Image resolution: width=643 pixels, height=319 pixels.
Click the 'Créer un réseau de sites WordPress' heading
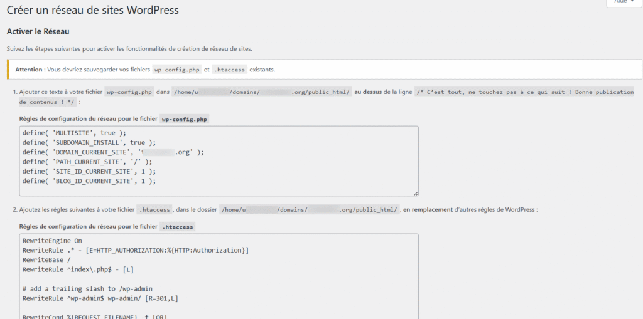click(93, 10)
